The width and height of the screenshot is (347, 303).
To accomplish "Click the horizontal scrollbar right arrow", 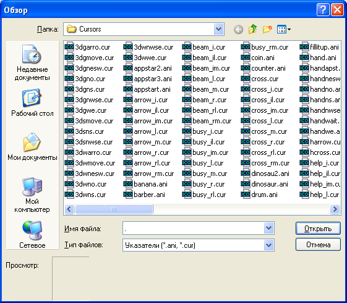I will (x=335, y=209).
